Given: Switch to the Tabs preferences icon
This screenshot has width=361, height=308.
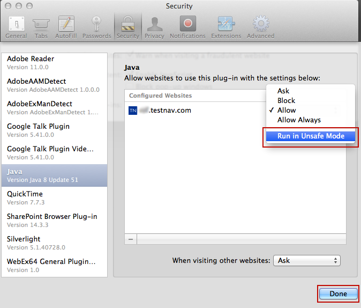Looking at the screenshot, I should [x=41, y=27].
